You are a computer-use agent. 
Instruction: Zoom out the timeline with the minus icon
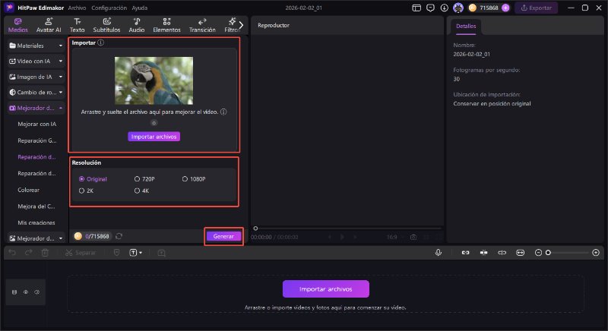[538, 253]
